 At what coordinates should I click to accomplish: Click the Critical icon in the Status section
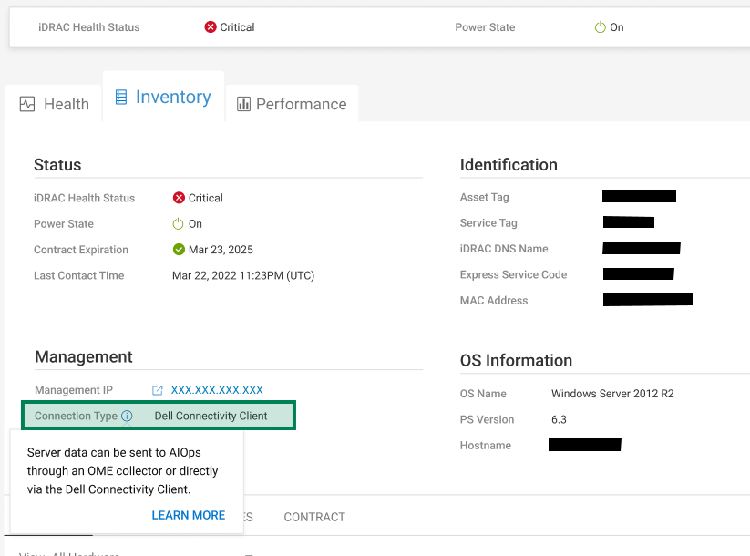coord(180,198)
